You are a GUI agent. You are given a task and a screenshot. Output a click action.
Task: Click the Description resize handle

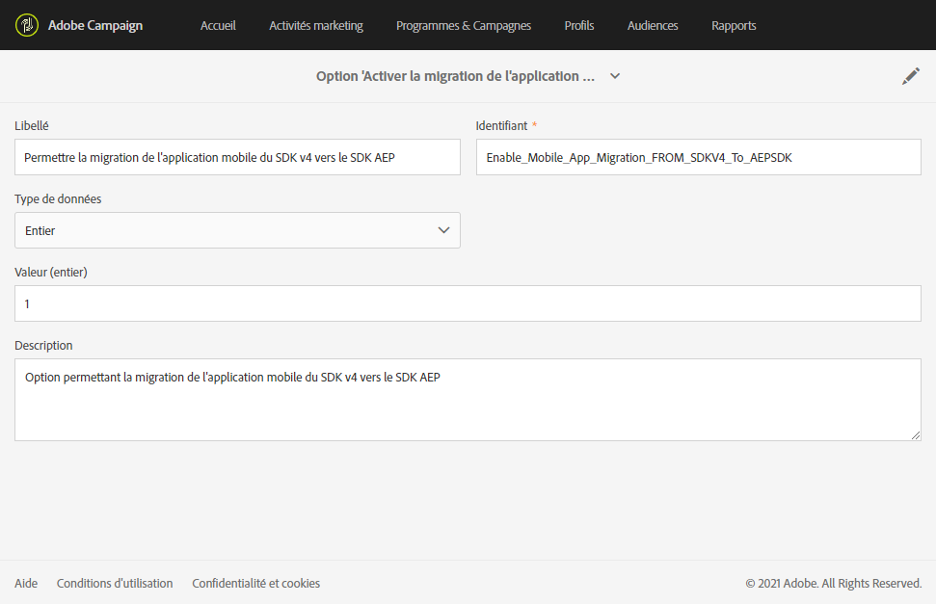[x=916, y=435]
